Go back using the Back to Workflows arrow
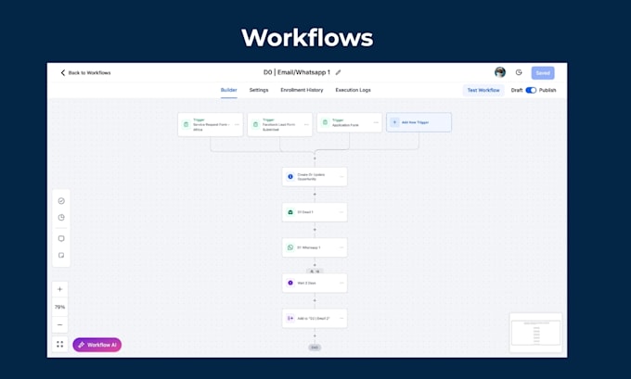Screen dimensions: 631x379 (63, 73)
